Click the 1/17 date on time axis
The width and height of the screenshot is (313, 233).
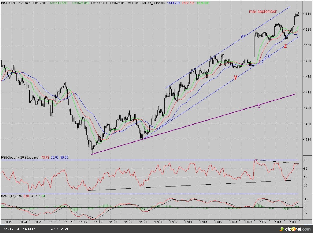click(293, 222)
